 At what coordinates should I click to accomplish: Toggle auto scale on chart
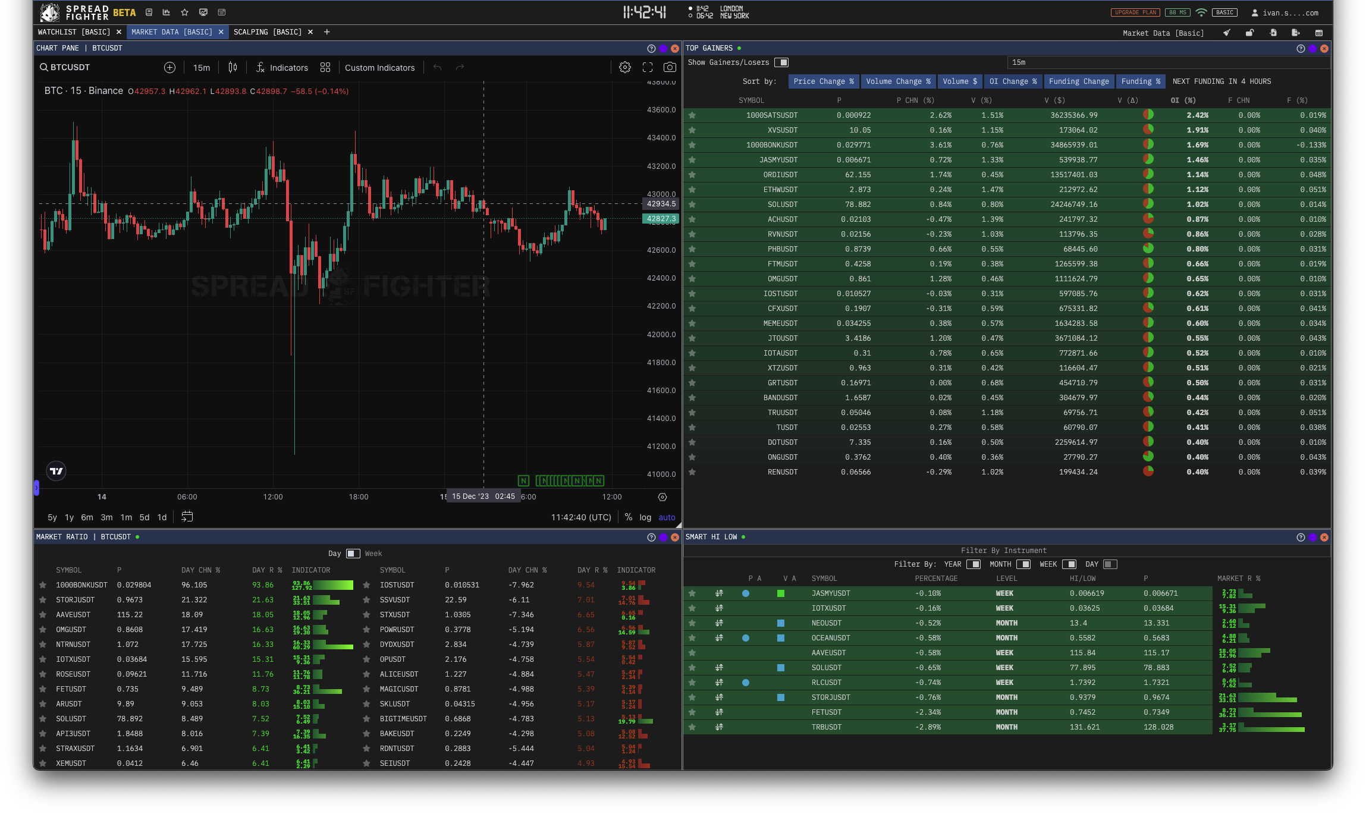667,517
